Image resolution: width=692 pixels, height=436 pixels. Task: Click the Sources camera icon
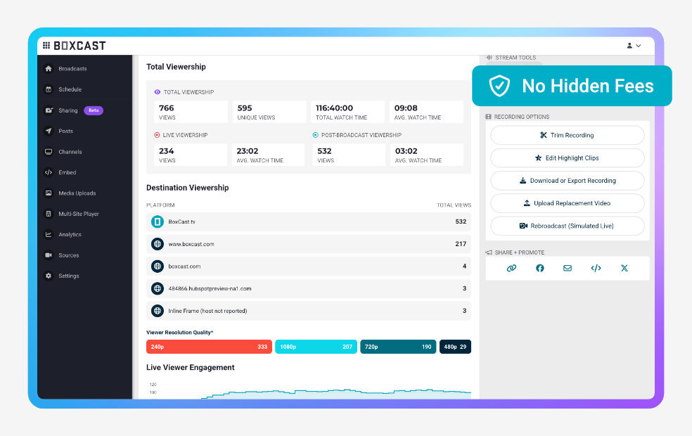pos(49,255)
